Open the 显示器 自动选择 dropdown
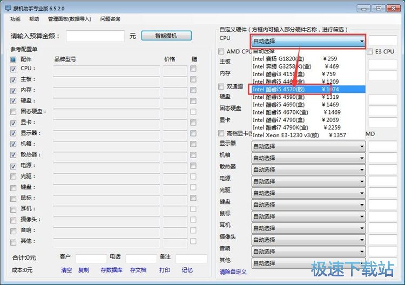This screenshot has height=285, width=405. (x=308, y=146)
